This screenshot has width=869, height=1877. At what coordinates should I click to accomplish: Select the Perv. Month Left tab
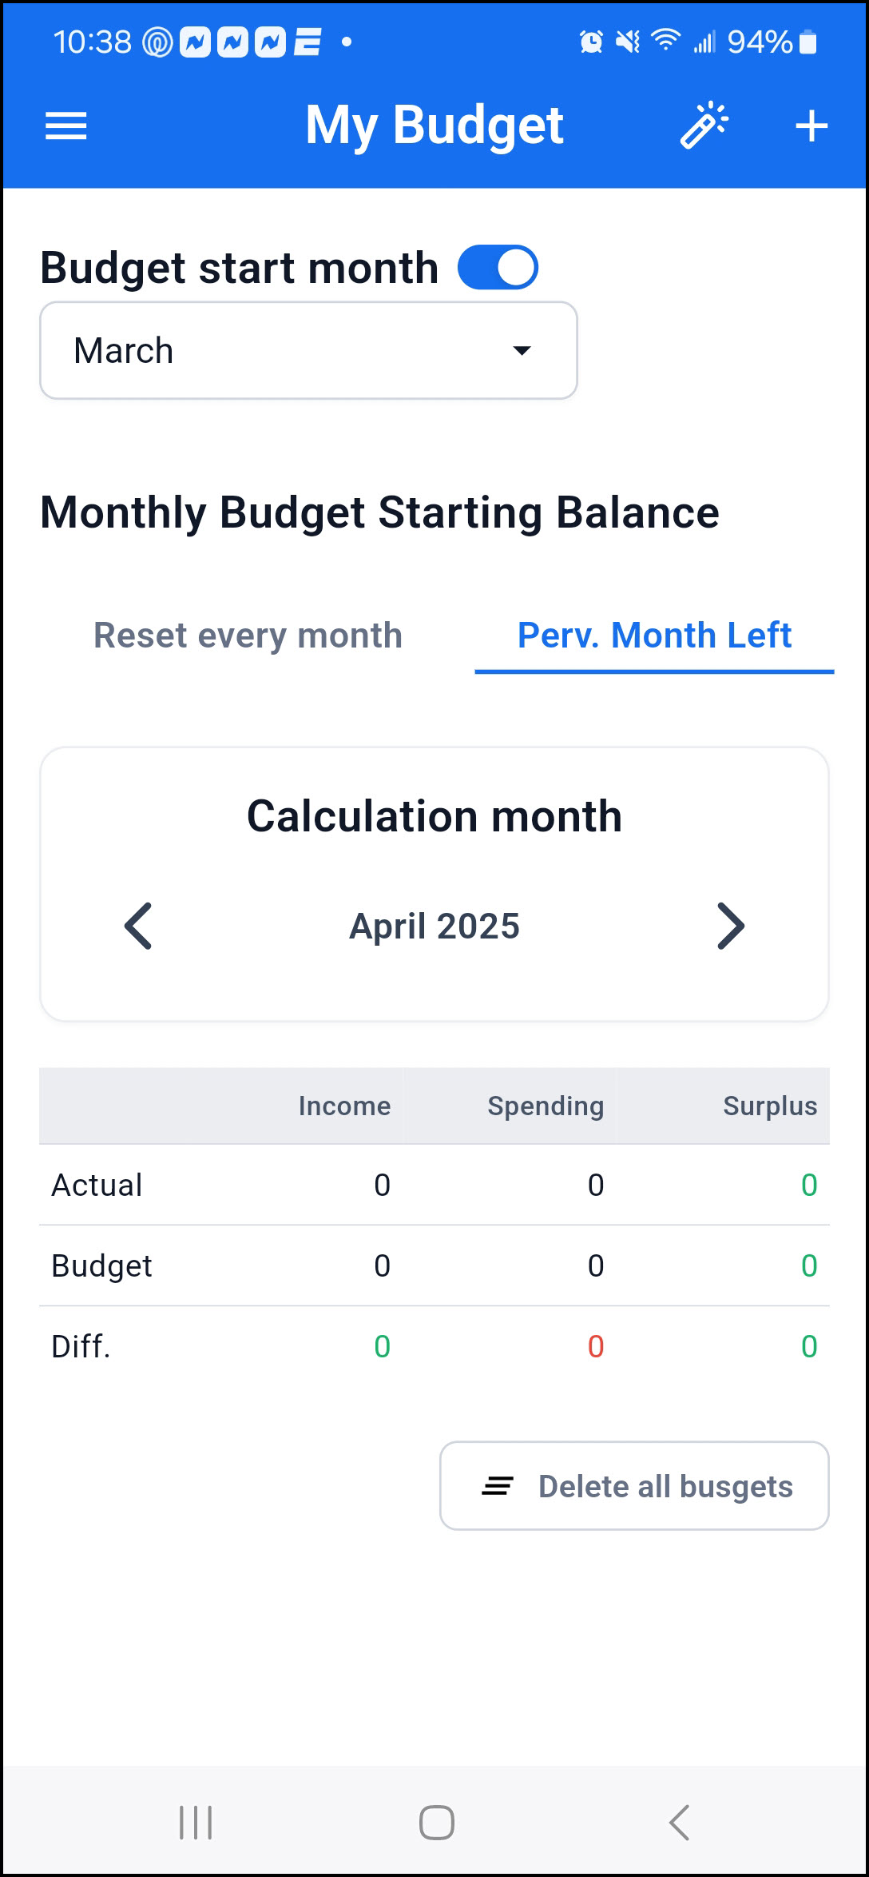(x=654, y=636)
